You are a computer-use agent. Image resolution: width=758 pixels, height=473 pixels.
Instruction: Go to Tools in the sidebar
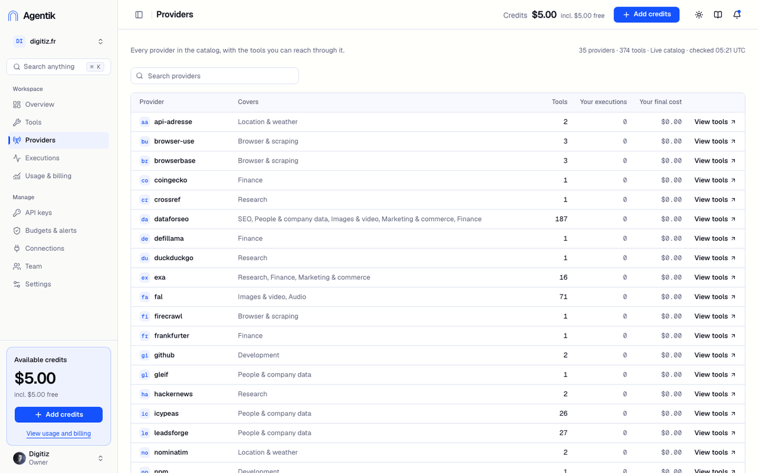click(59, 122)
